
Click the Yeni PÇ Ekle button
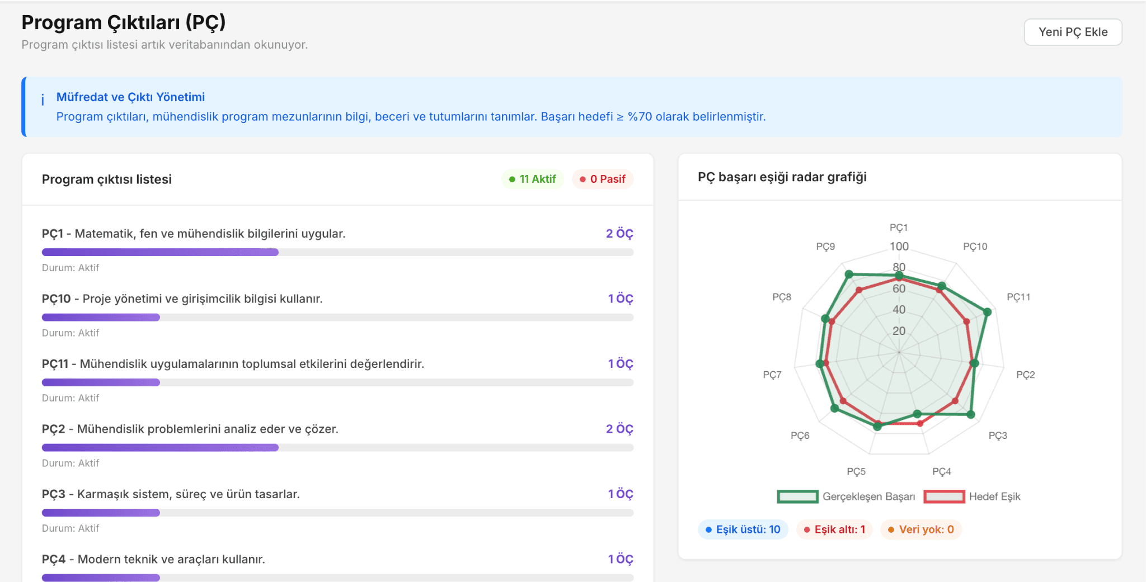[x=1073, y=32]
